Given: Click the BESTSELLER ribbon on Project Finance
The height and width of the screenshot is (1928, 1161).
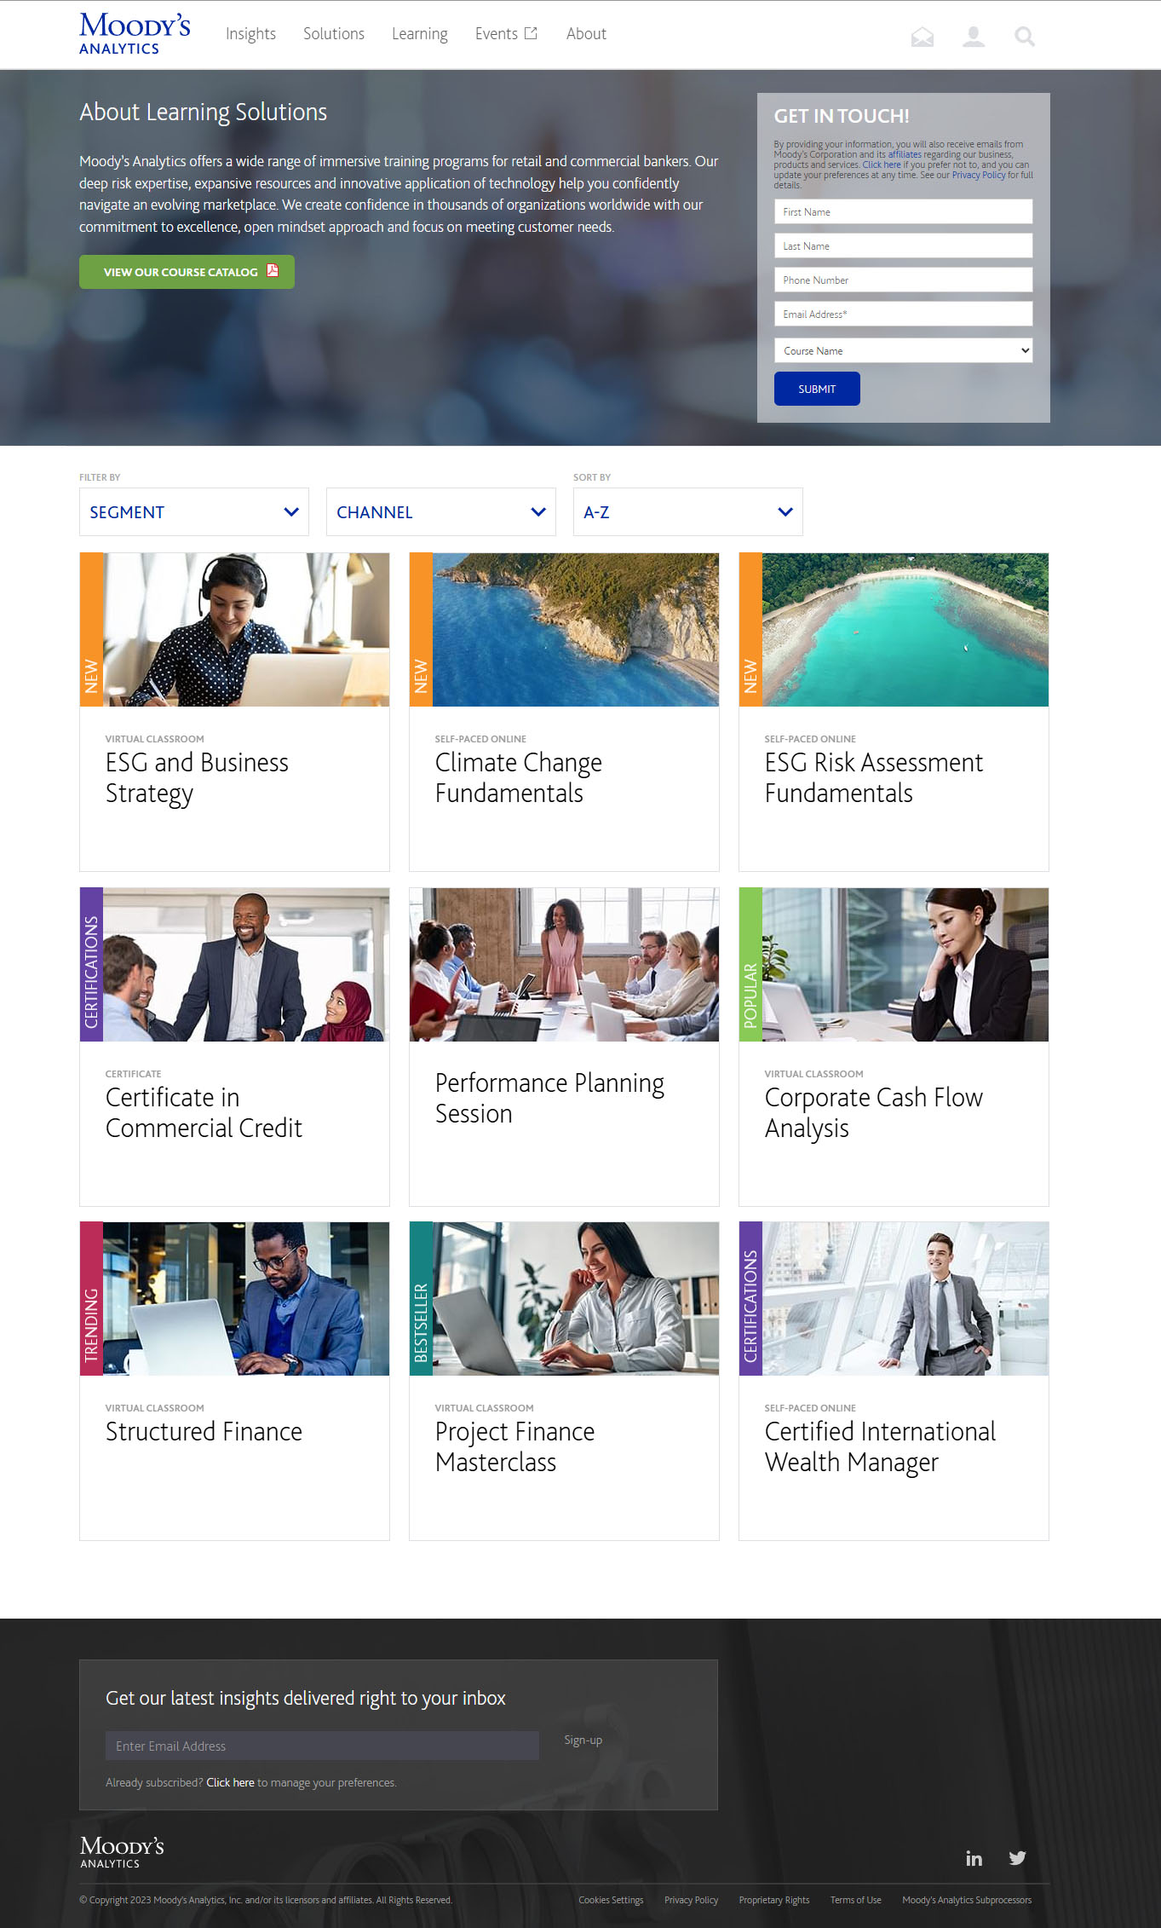Looking at the screenshot, I should click(x=421, y=1299).
